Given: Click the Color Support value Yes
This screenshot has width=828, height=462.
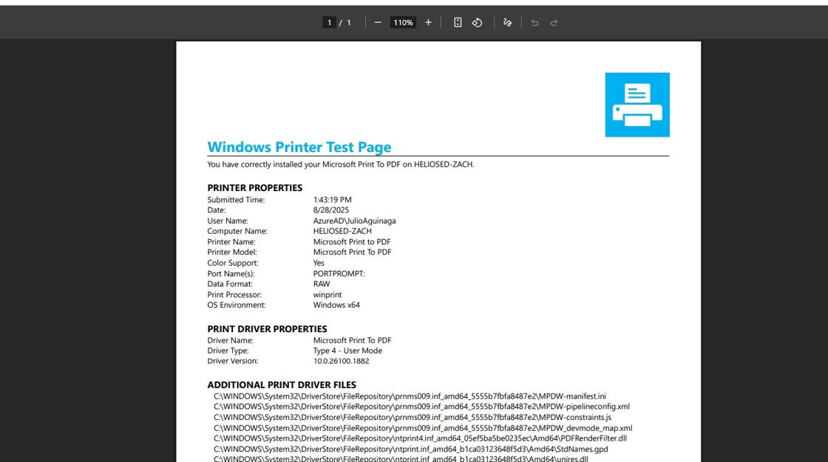Looking at the screenshot, I should (x=319, y=263).
